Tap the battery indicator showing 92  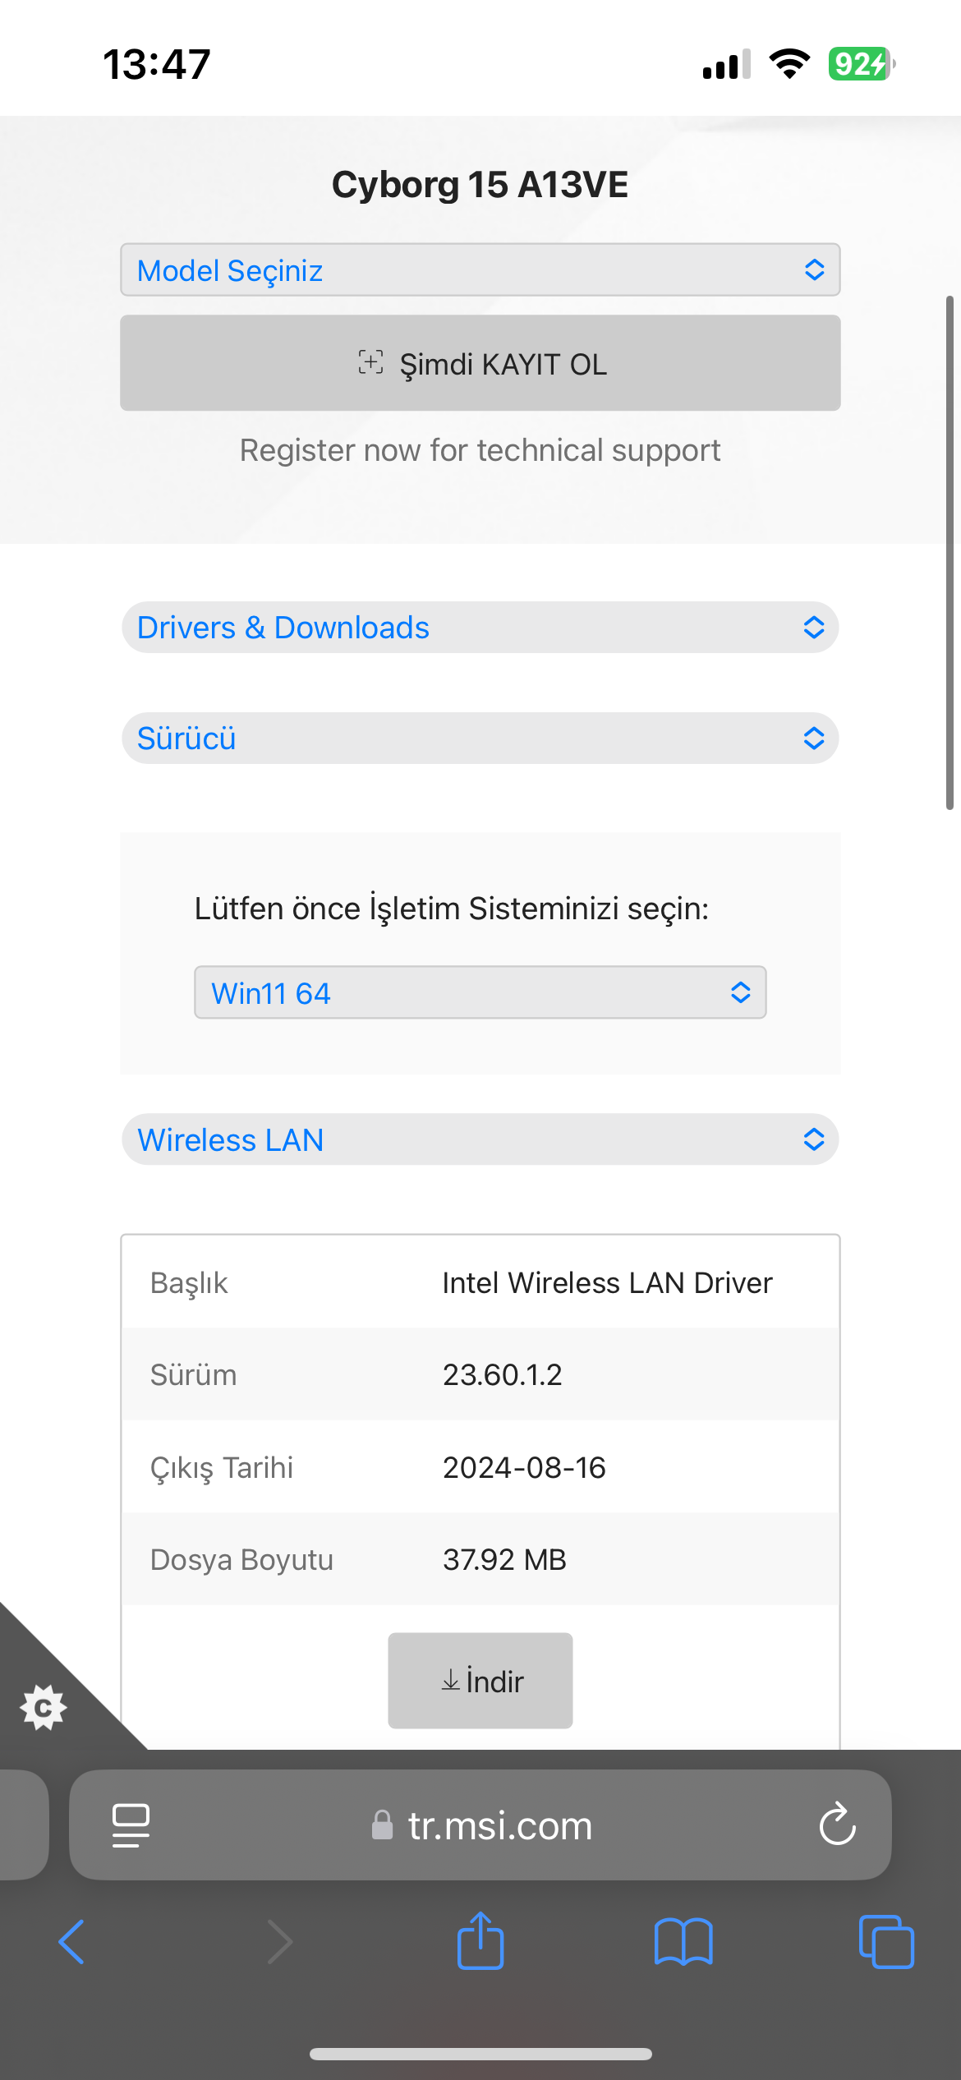862,64
